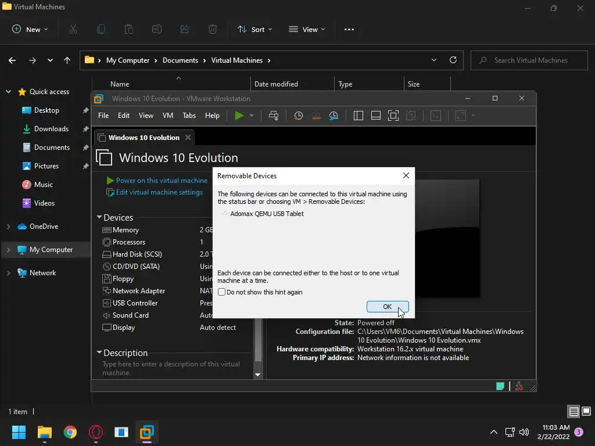This screenshot has width=595, height=446.
Task: Select Adomax QEMU USB Tablet device
Action: [x=267, y=214]
